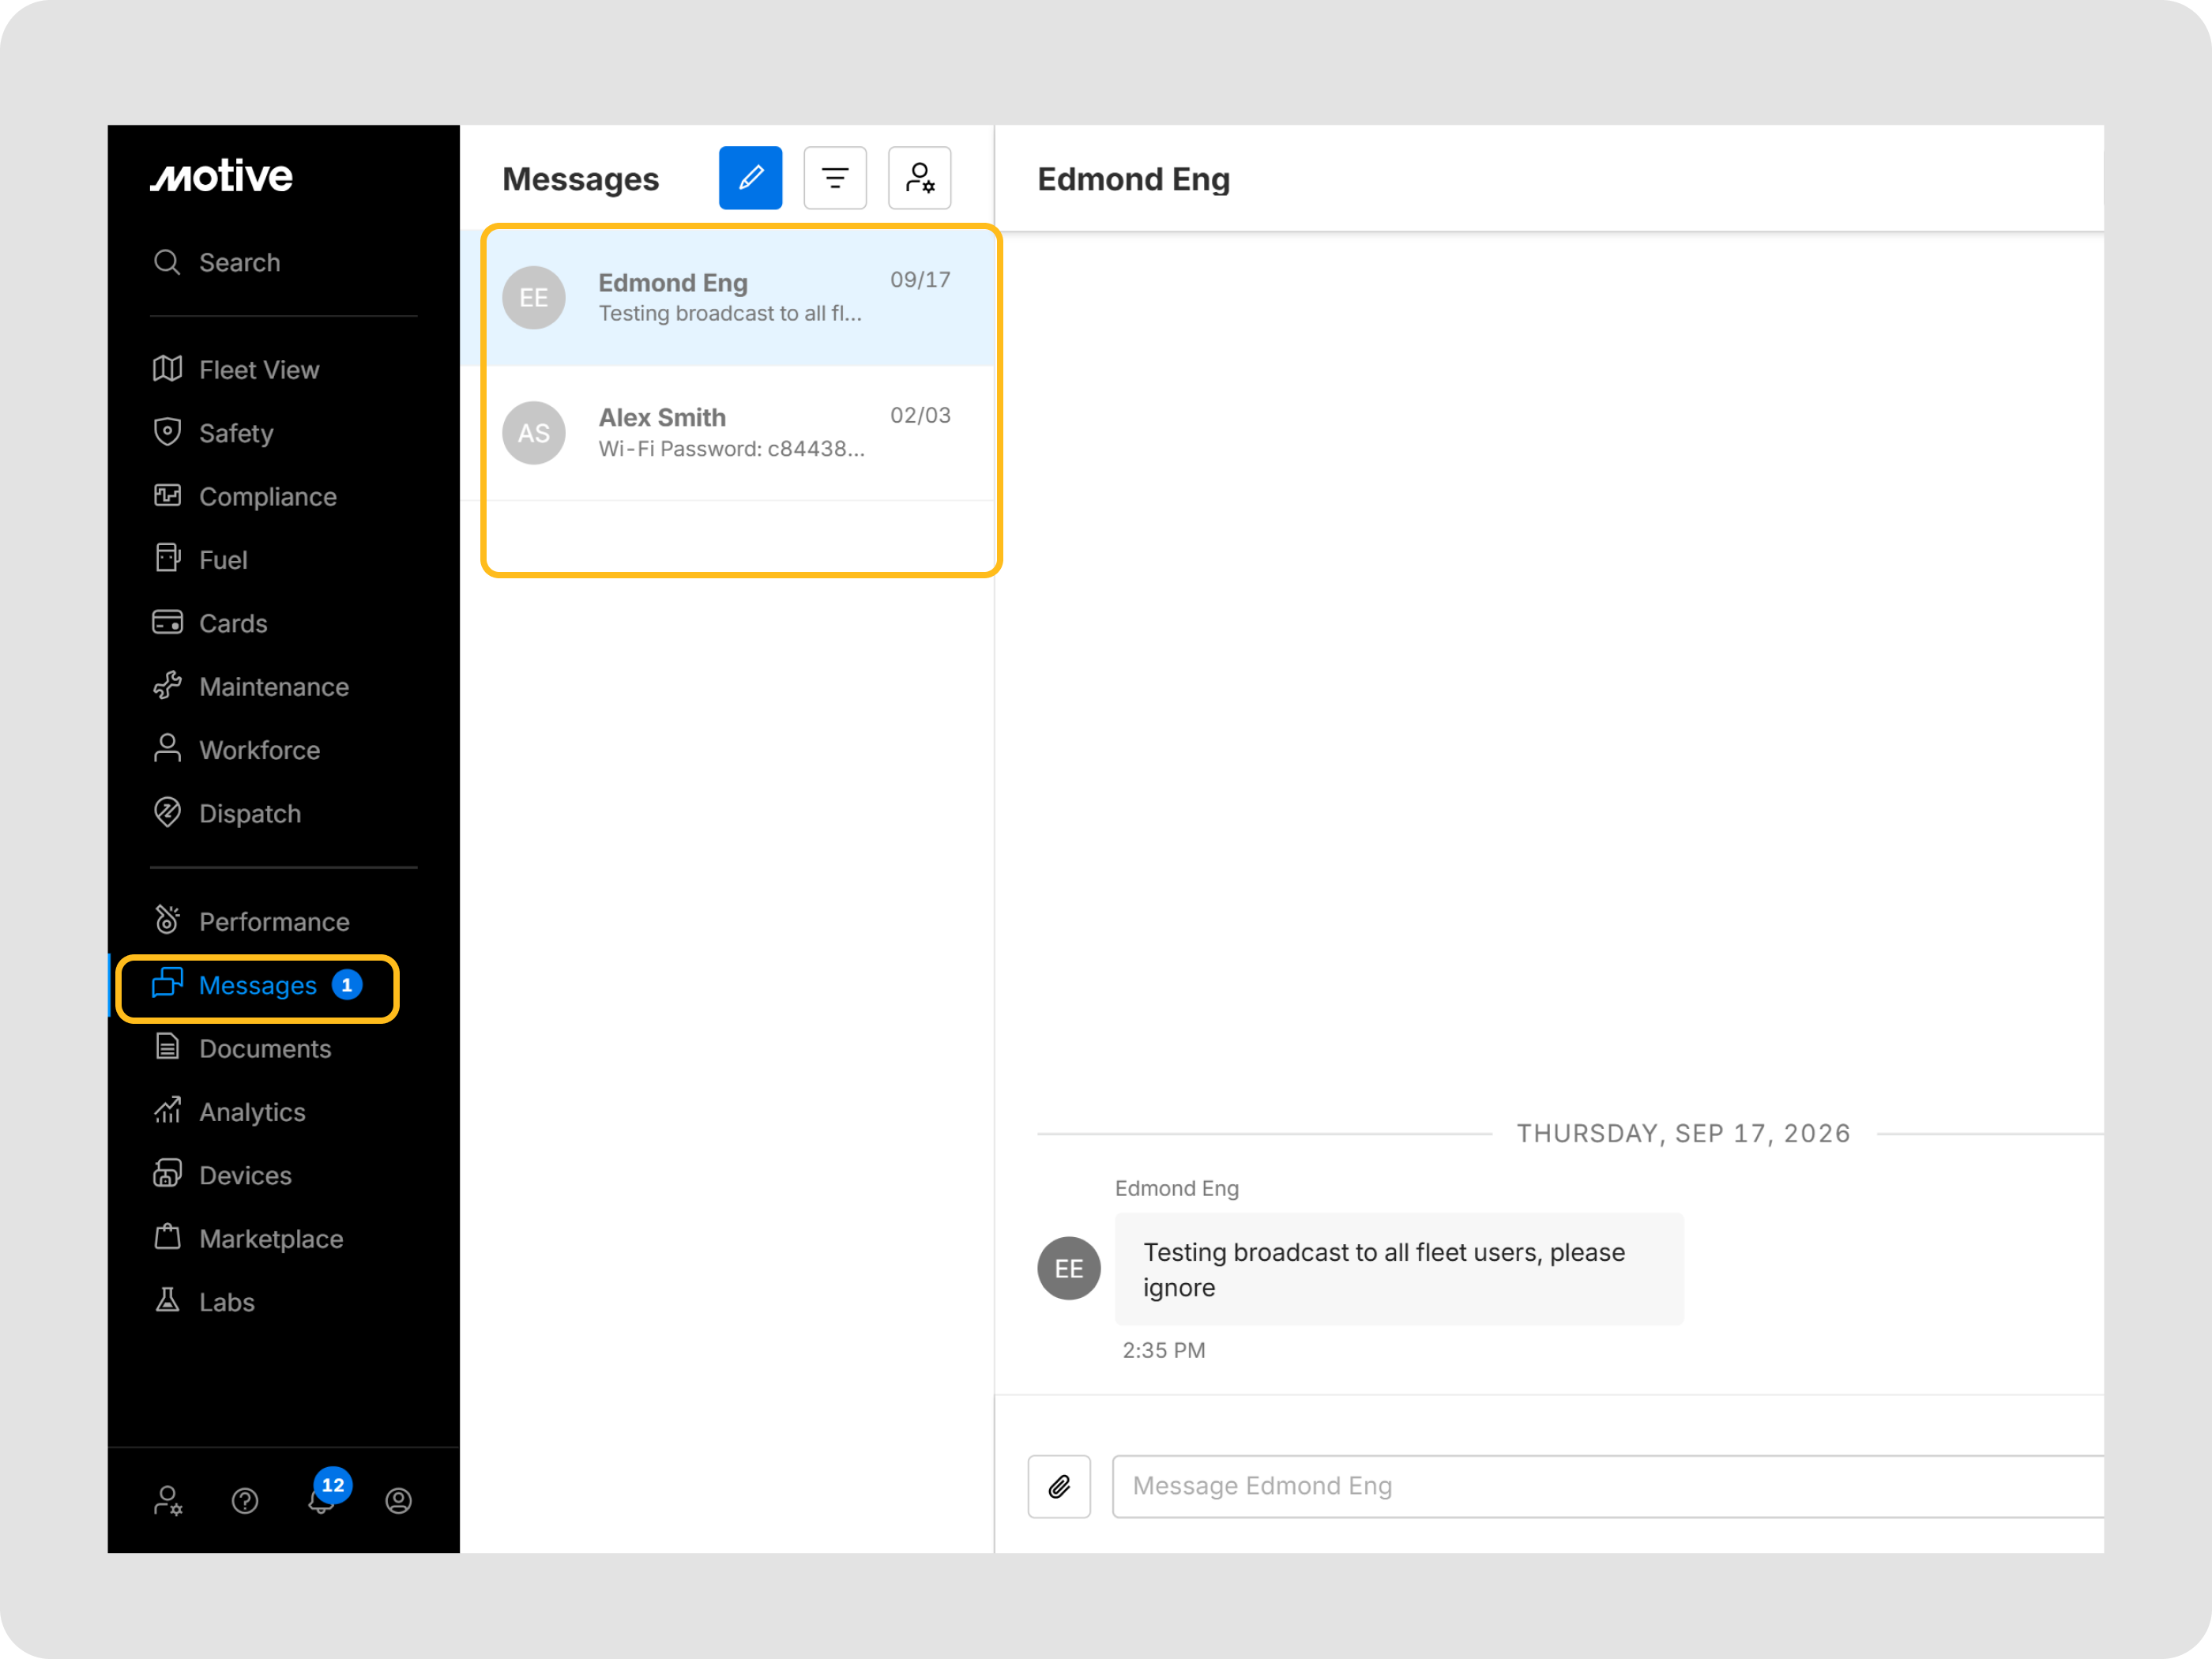This screenshot has height=1659, width=2212.
Task: Click the help question mark icon
Action: pos(245,1500)
